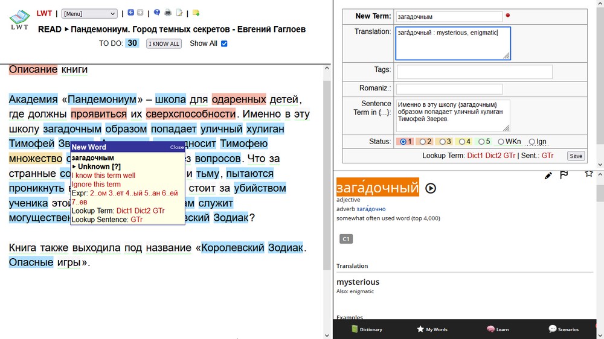Open the Dictionary tab in bottom bar
The image size is (604, 339).
tap(367, 329)
